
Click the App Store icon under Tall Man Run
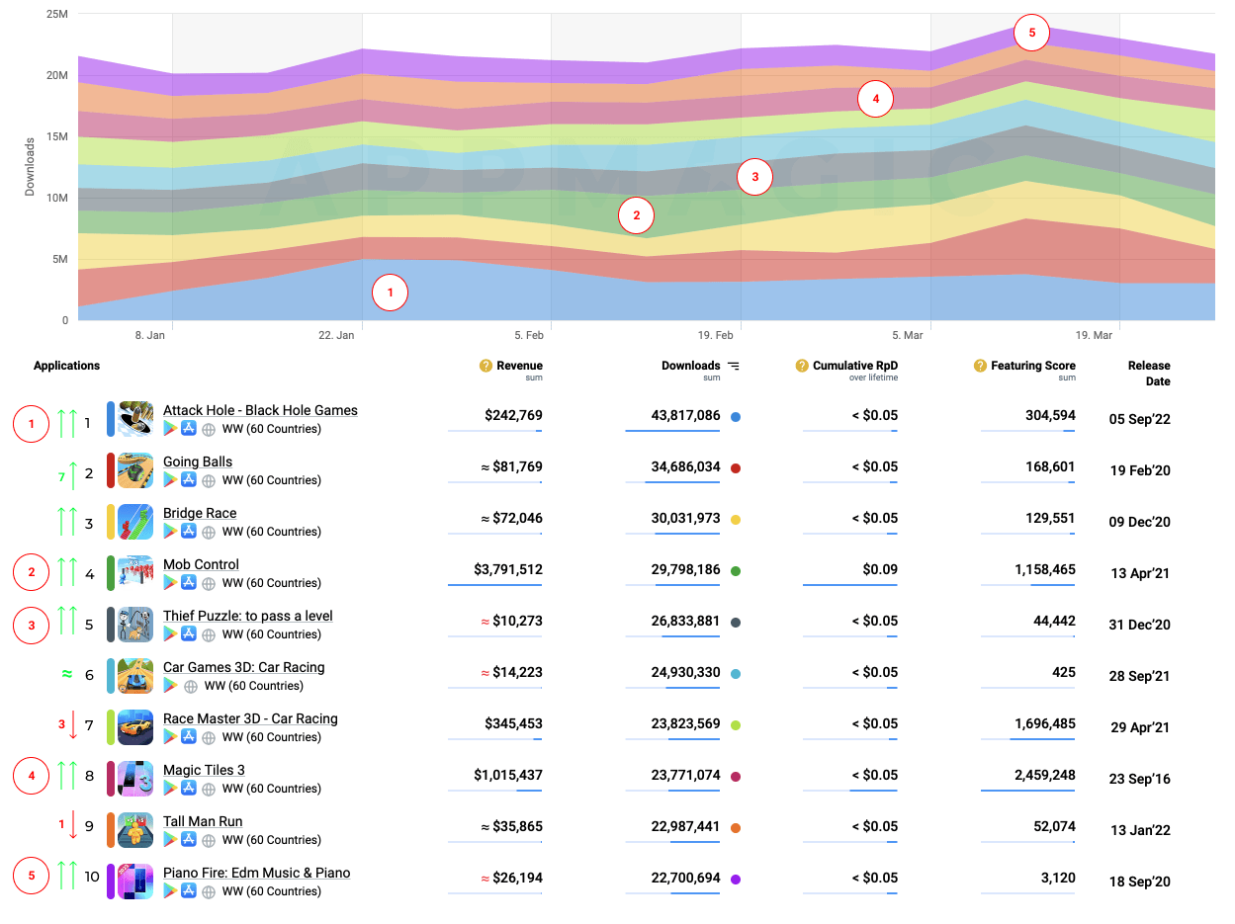tap(189, 840)
